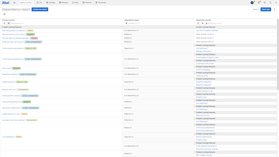Open the user avatar profile menu

pos(252,3)
